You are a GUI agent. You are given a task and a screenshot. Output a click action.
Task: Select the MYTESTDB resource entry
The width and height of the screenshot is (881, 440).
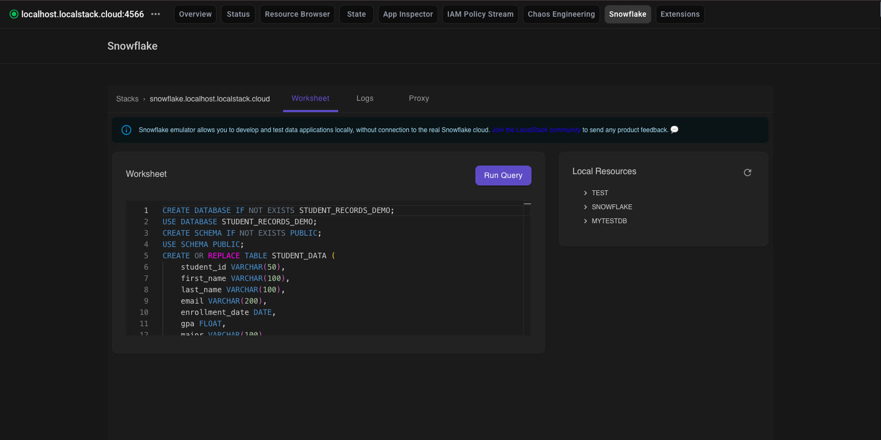tap(609, 221)
